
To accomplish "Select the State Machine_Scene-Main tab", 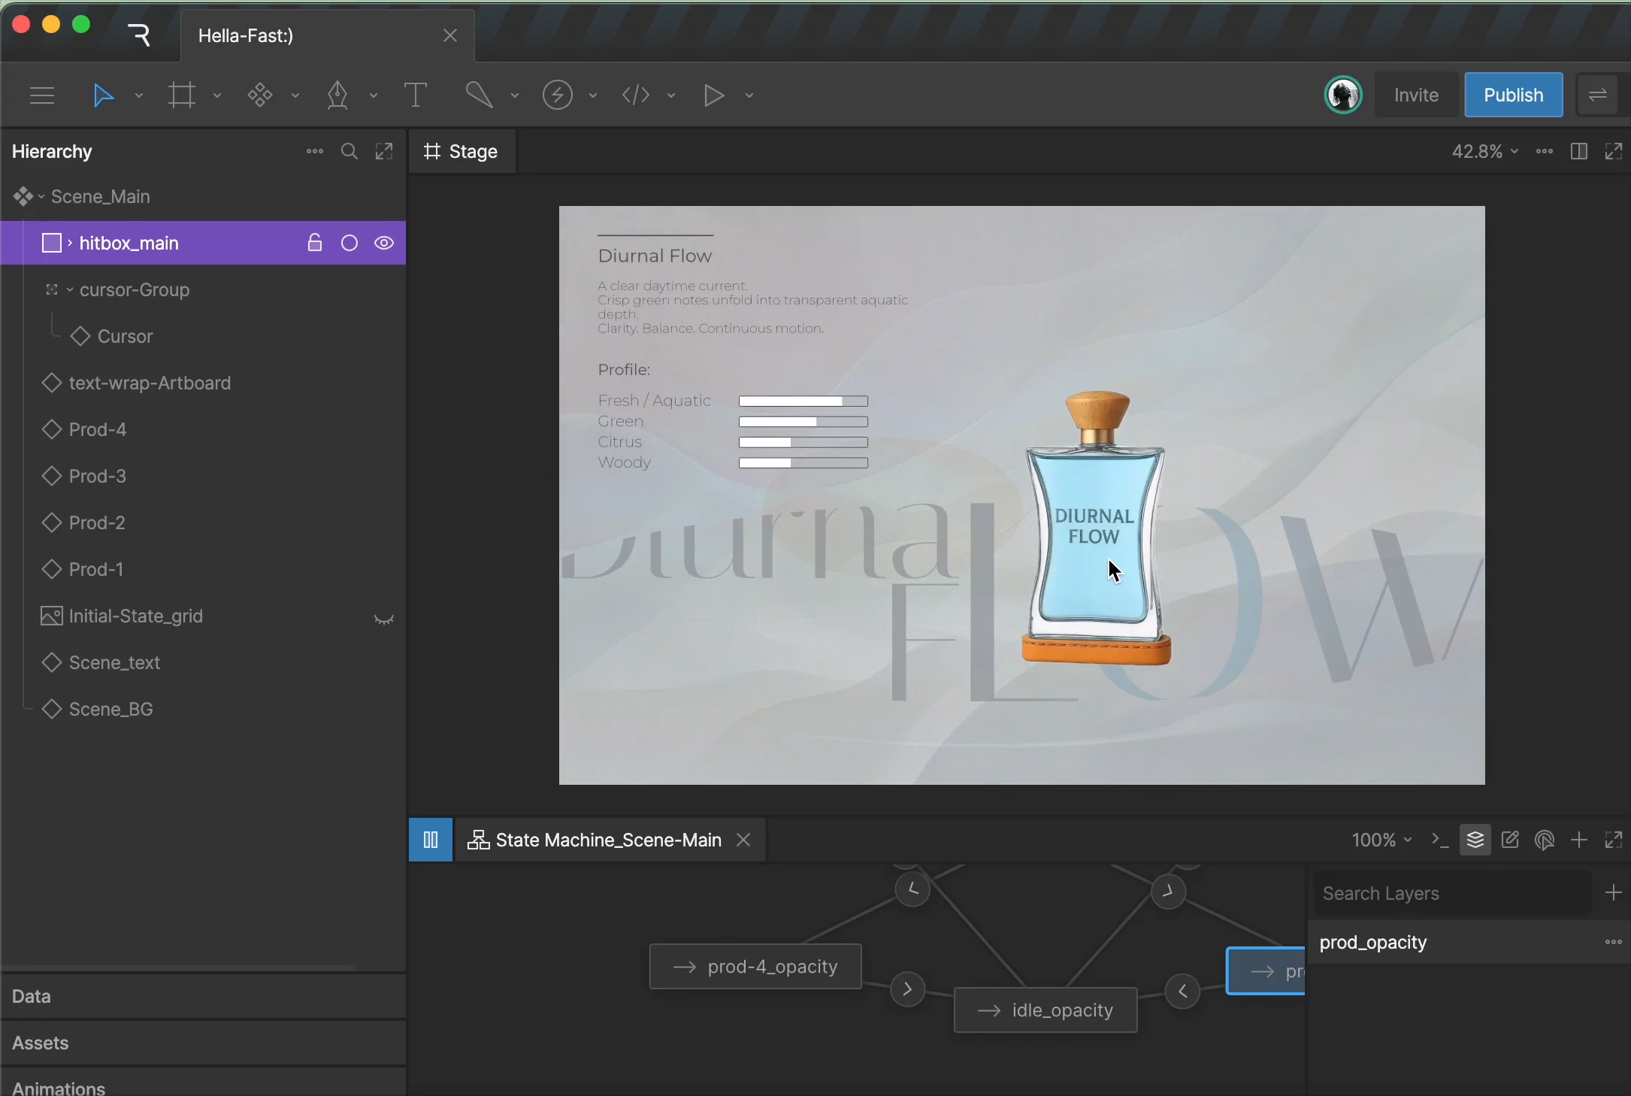I will (594, 840).
